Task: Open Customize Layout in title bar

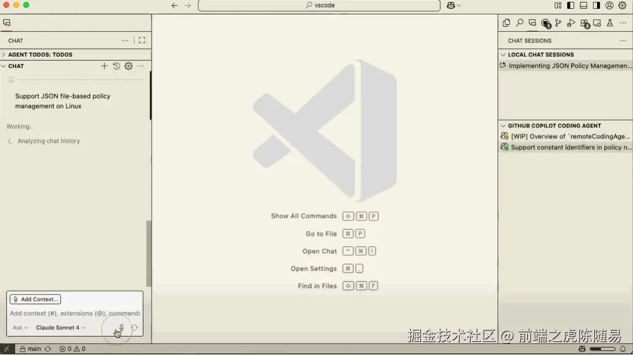Action: (x=558, y=5)
